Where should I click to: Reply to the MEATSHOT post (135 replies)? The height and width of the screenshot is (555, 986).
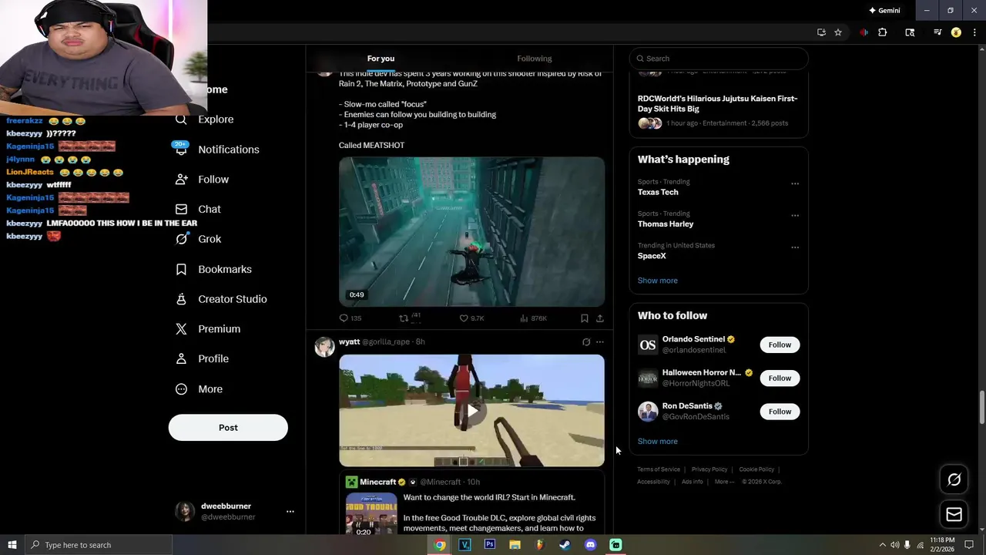(x=350, y=318)
